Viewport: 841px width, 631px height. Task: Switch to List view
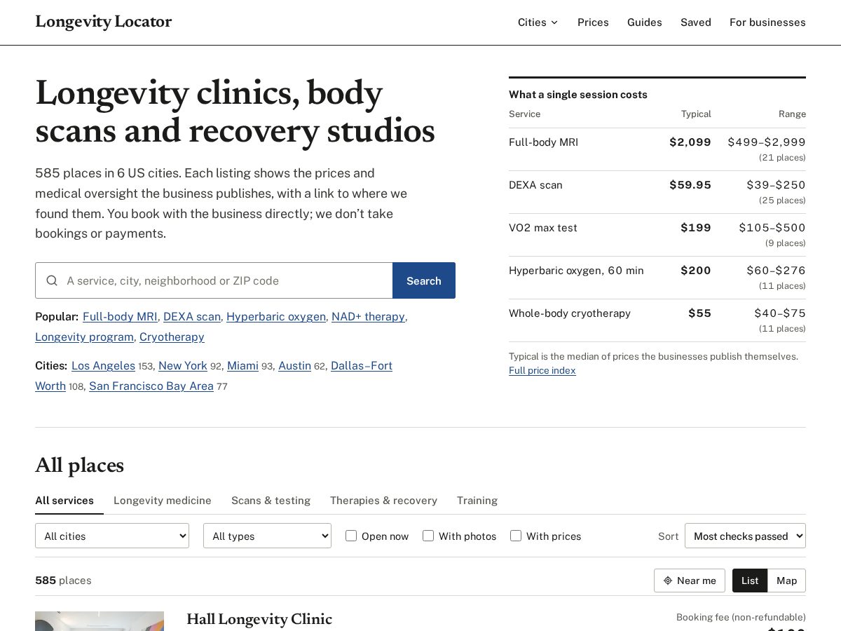click(x=750, y=581)
